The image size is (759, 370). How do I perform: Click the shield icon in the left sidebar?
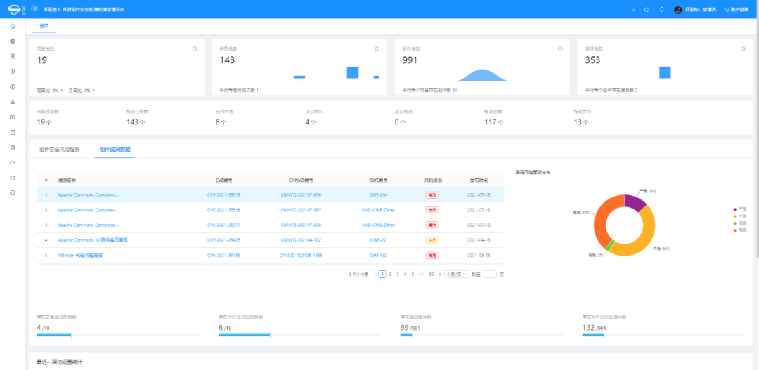click(x=13, y=72)
